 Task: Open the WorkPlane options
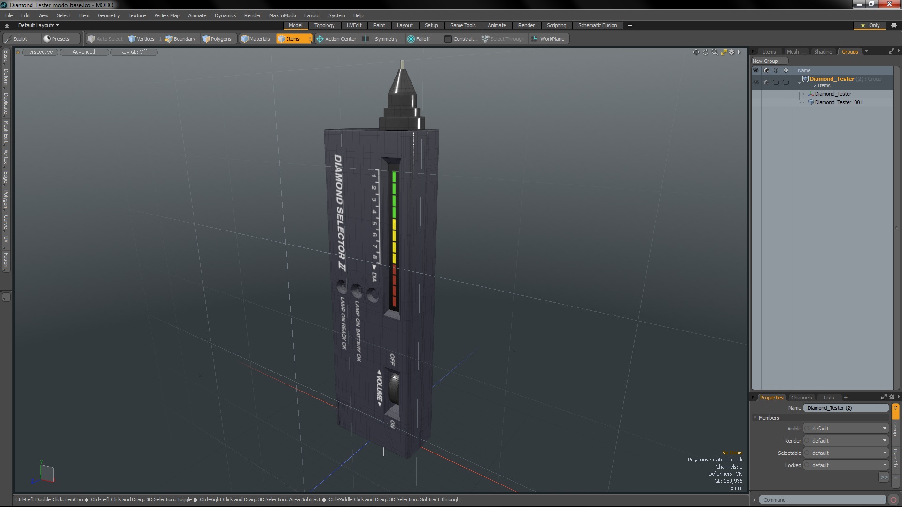[x=548, y=39]
